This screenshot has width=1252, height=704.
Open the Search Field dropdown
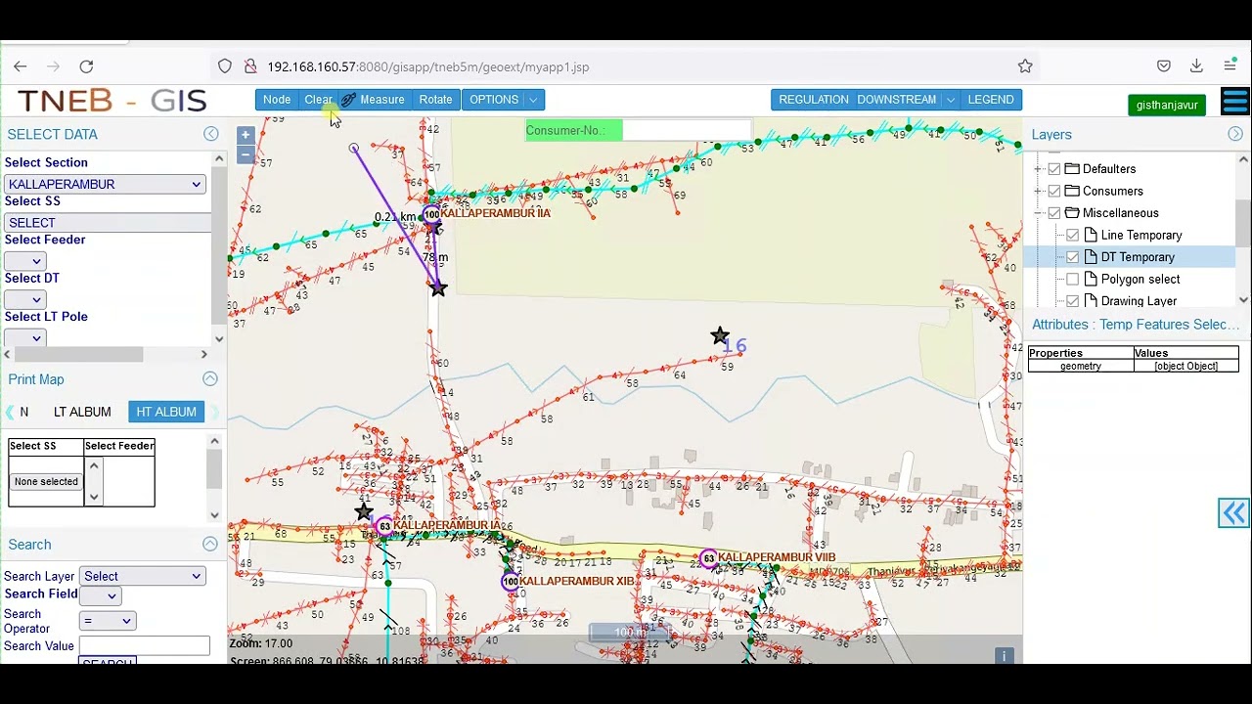(100, 595)
